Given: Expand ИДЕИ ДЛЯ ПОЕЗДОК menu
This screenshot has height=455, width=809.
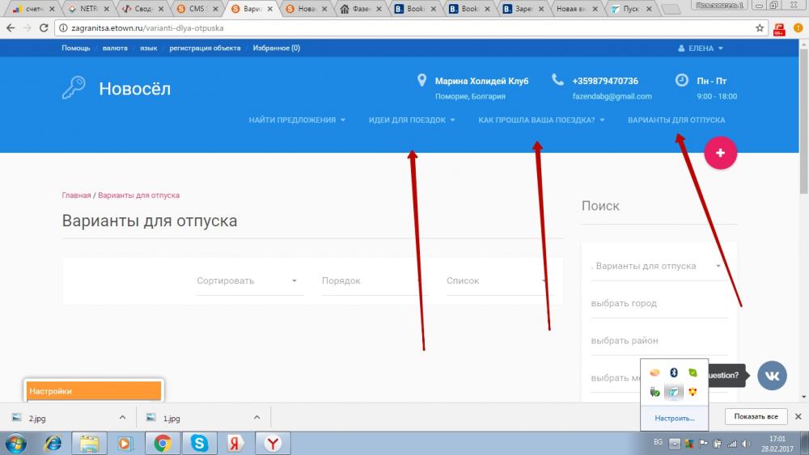Looking at the screenshot, I should [x=411, y=120].
